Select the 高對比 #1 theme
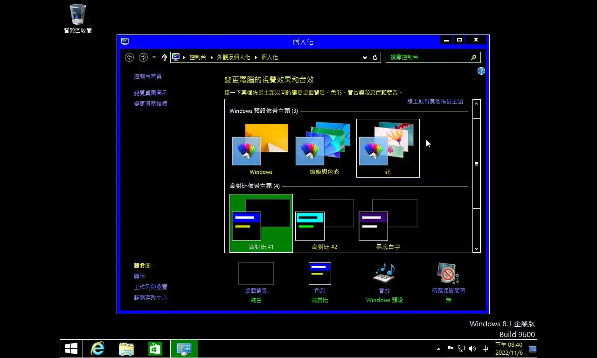Image resolution: width=597 pixels, height=358 pixels. pos(261,223)
